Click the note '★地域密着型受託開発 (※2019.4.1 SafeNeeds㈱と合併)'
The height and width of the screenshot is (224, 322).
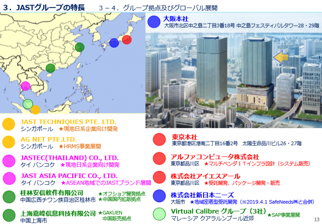click(252, 202)
